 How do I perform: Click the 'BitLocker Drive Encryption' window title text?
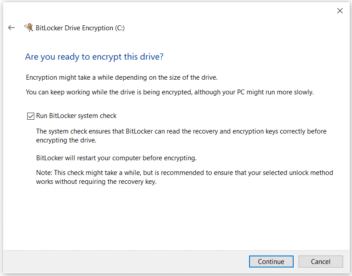pos(74,28)
